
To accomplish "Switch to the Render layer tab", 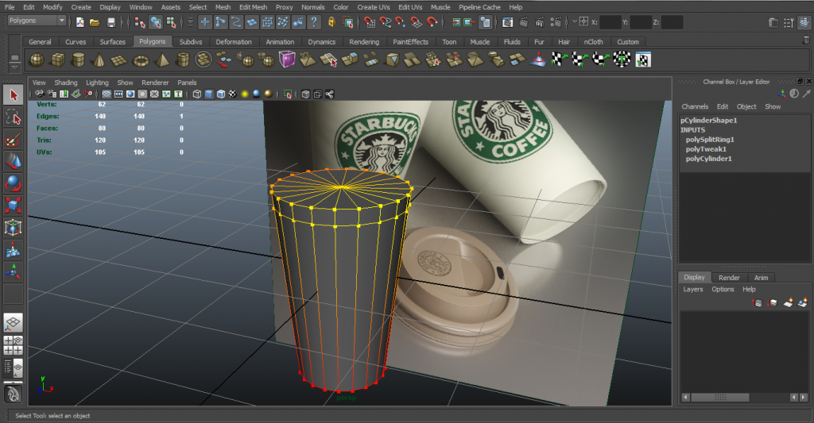I will pyautogui.click(x=729, y=278).
